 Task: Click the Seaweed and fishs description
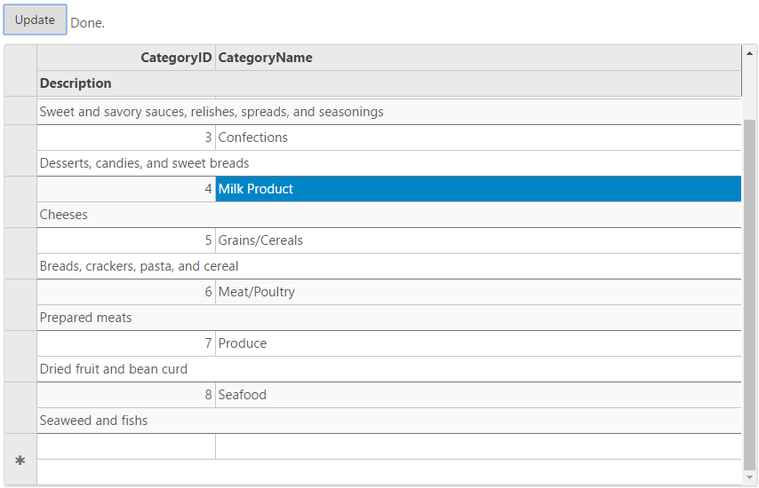pyautogui.click(x=388, y=421)
